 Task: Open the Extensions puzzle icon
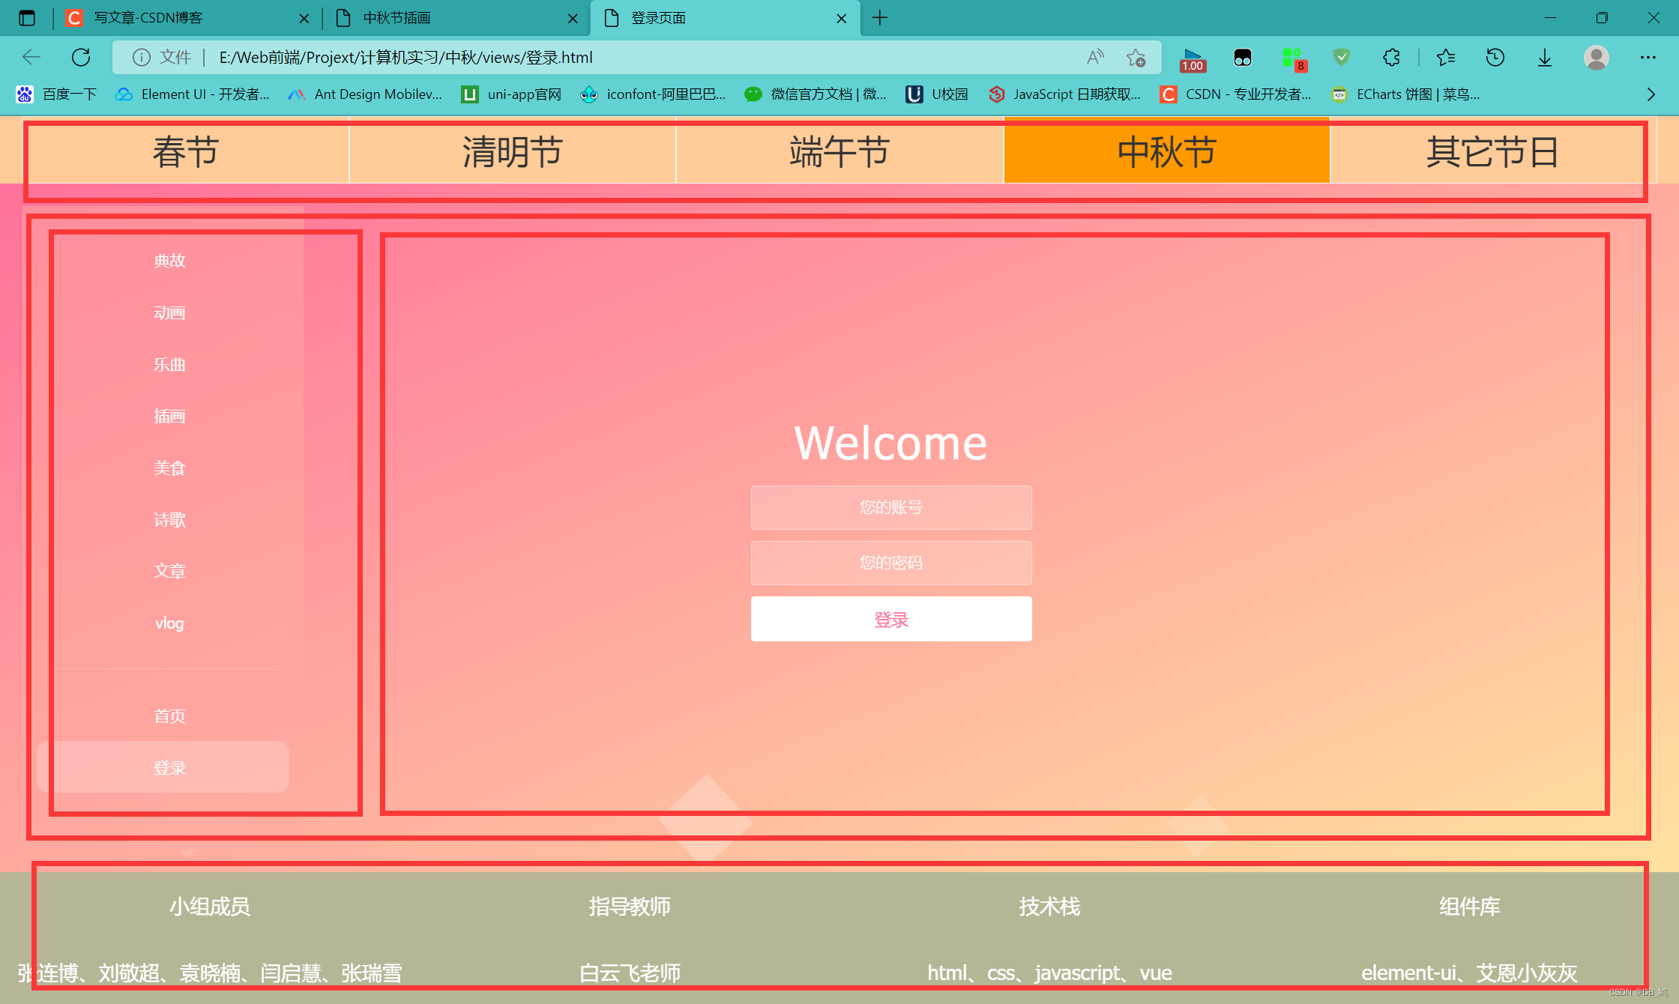tap(1391, 58)
